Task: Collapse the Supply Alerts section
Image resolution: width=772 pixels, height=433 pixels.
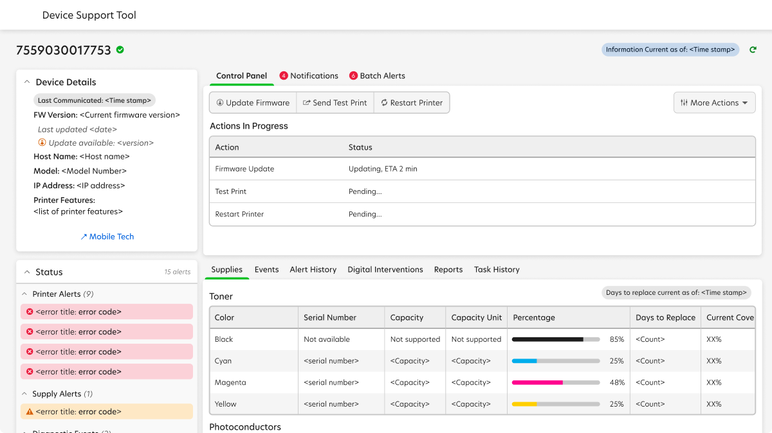Action: coord(24,393)
